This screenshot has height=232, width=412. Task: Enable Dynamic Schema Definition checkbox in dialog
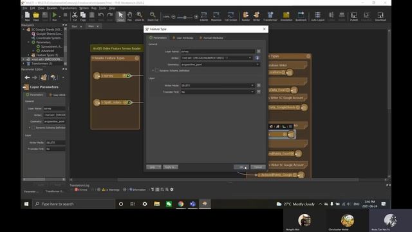point(157,70)
